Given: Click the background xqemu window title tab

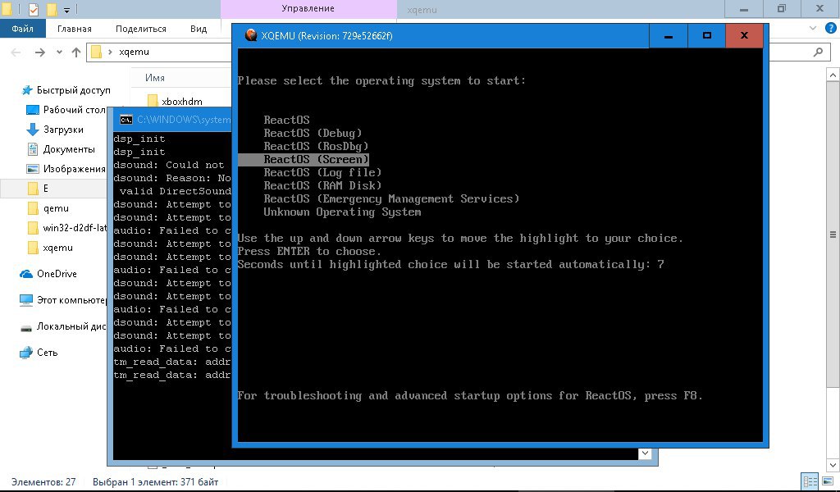Looking at the screenshot, I should click(422, 10).
